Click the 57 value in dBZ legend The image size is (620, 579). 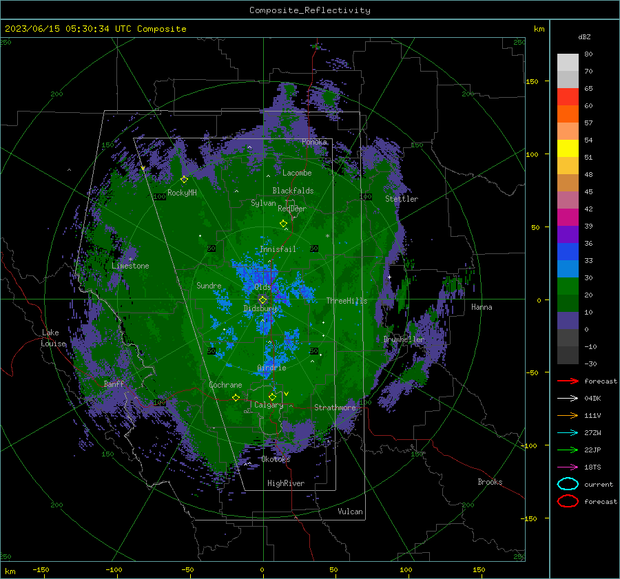(588, 123)
